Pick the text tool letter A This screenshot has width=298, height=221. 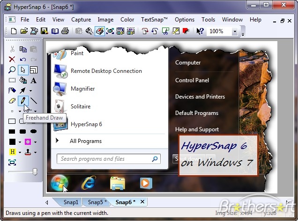(34, 80)
